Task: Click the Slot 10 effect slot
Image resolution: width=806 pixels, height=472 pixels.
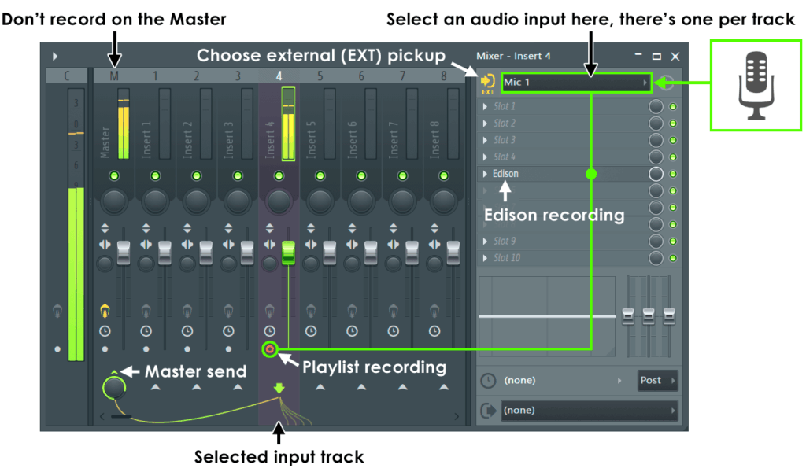Action: point(563,258)
